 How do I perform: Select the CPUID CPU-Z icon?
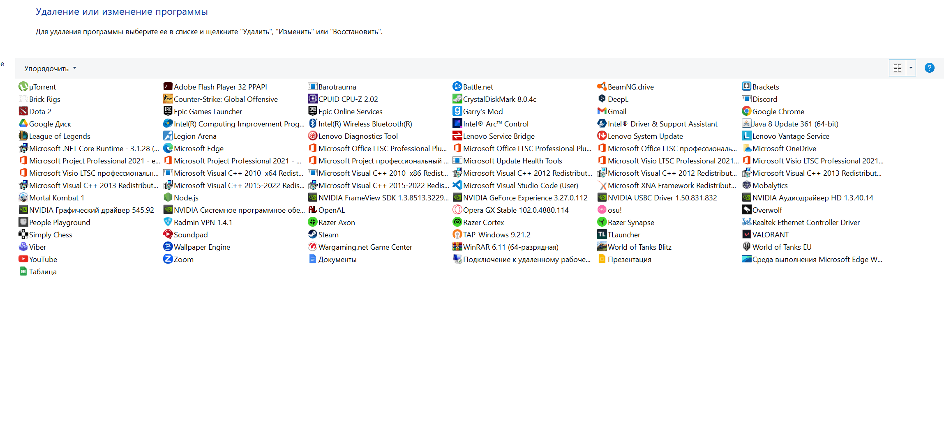[313, 99]
